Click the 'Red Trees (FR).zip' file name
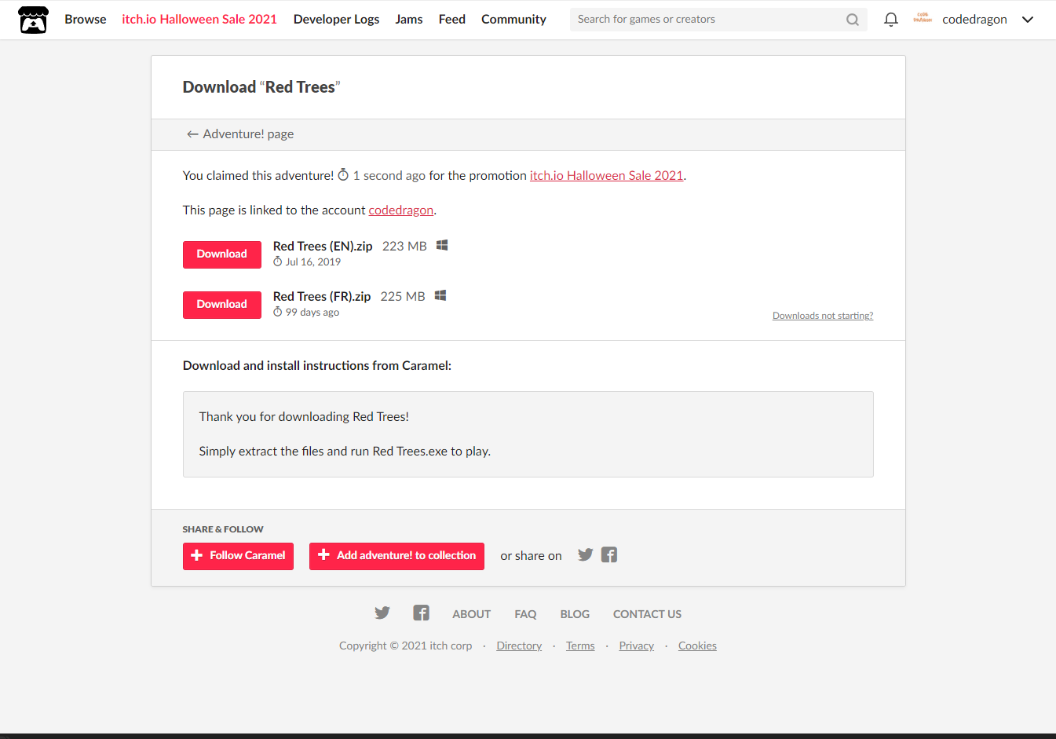Image resolution: width=1056 pixels, height=739 pixels. [322, 296]
